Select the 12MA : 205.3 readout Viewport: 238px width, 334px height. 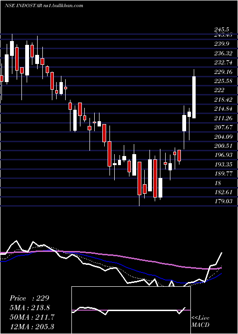[32, 326]
